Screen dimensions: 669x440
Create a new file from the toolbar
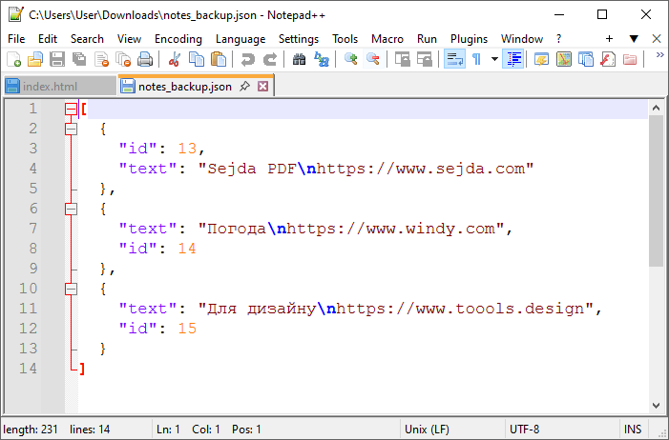point(13,59)
